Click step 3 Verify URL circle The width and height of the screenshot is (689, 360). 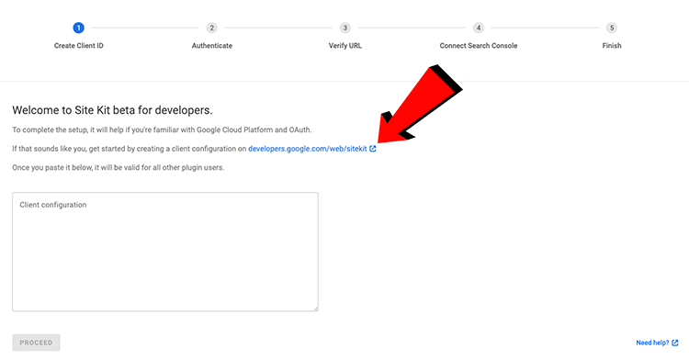(x=344, y=28)
